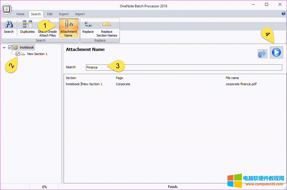Select the Attachment Name tool
This screenshot has height=190, width=287.
[68, 28]
